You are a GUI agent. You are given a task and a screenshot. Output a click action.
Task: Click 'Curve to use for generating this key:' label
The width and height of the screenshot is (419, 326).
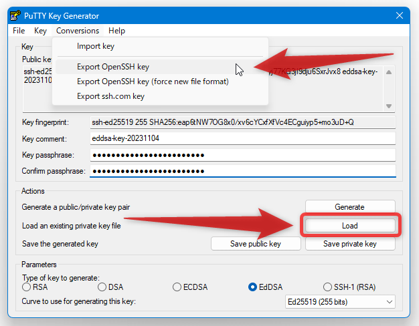[x=79, y=301]
